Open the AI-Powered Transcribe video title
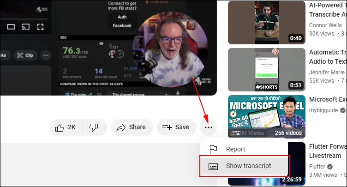The height and width of the screenshot is (187, 347). [328, 10]
